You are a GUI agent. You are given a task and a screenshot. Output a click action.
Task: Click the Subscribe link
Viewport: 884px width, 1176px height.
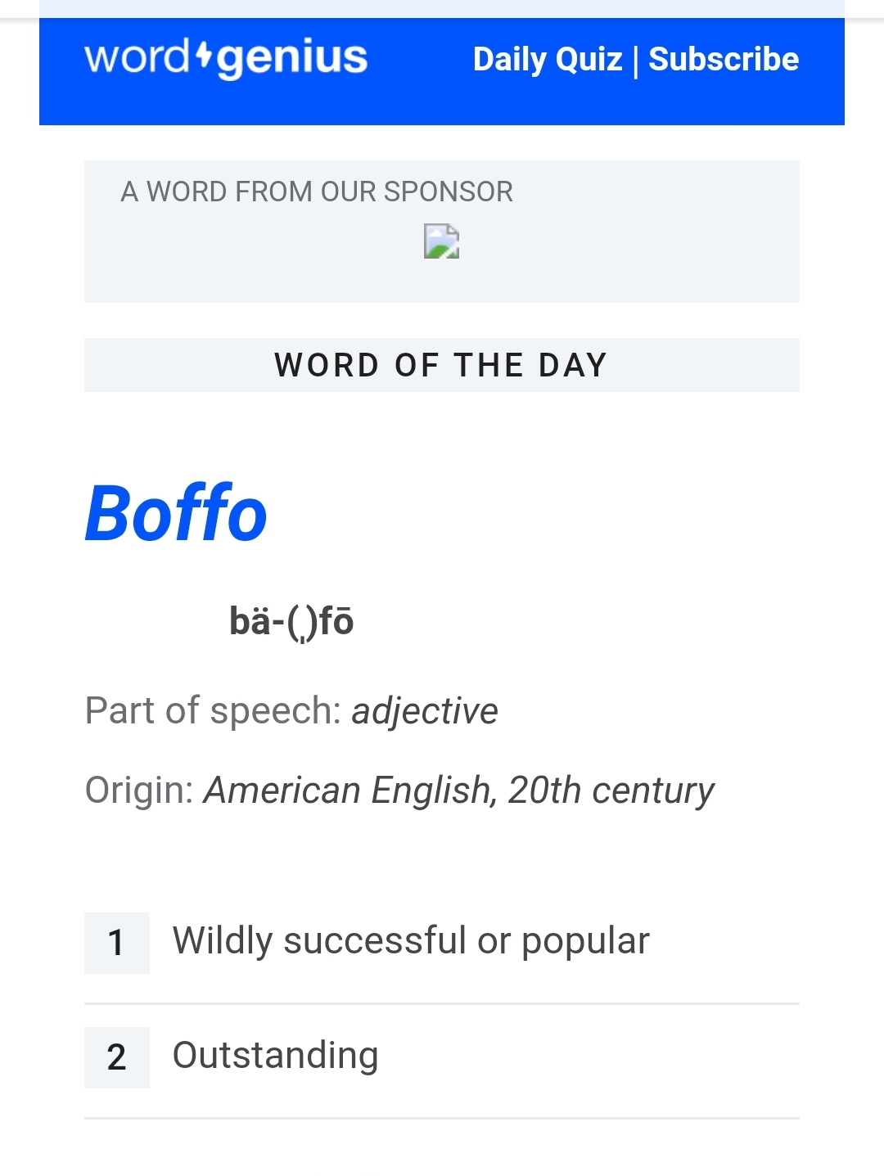tap(724, 60)
